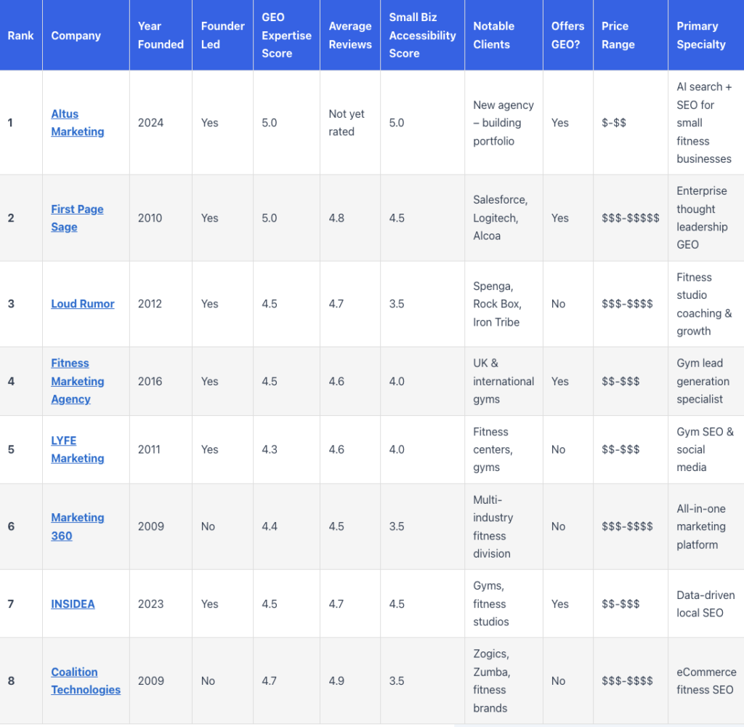Open the Fitness Marketing Agency link
744x727 pixels.
point(77,381)
